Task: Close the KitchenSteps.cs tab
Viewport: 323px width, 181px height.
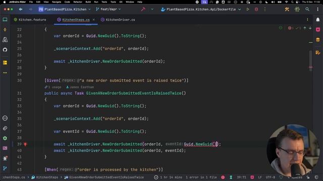Action: pyautogui.click(x=94, y=20)
